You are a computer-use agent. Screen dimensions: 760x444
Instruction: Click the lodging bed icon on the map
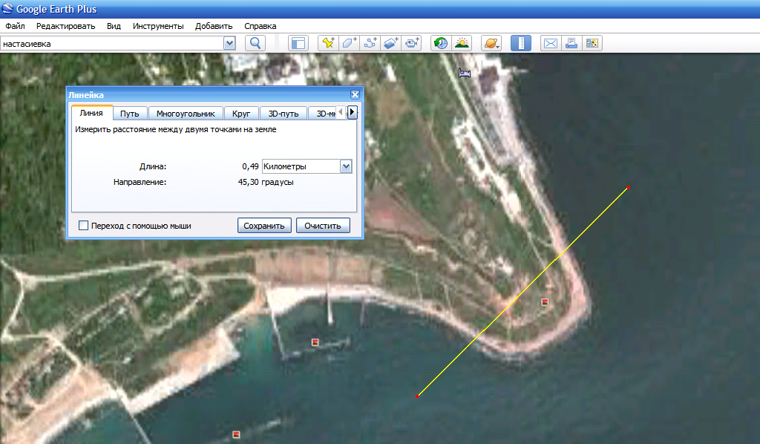click(x=465, y=73)
